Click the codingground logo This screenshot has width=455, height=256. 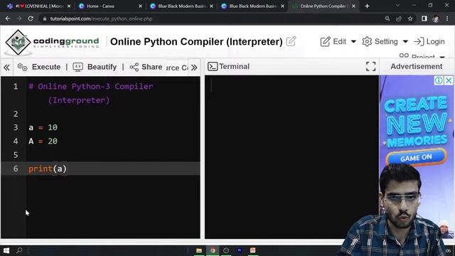[52, 43]
